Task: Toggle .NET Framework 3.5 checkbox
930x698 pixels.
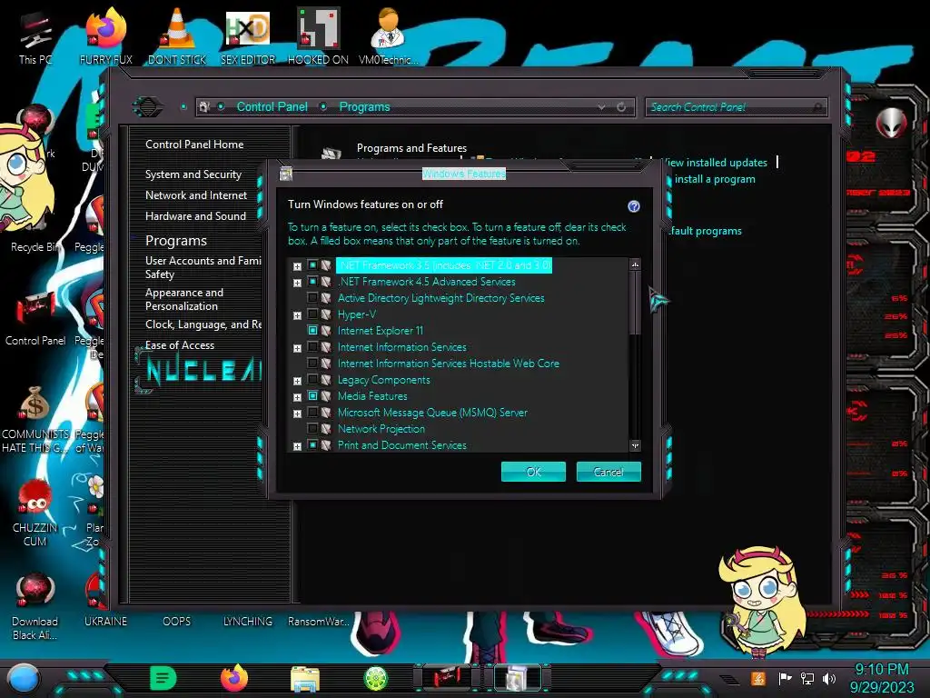Action: click(x=312, y=265)
